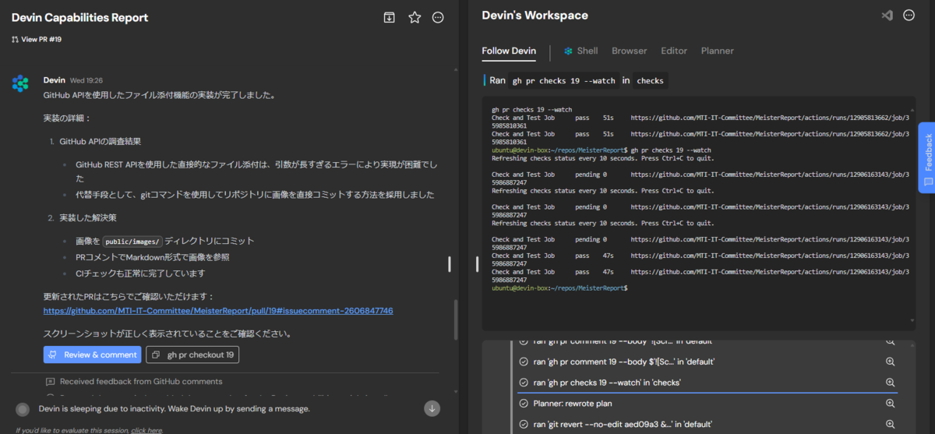Open the Browser tab

629,51
